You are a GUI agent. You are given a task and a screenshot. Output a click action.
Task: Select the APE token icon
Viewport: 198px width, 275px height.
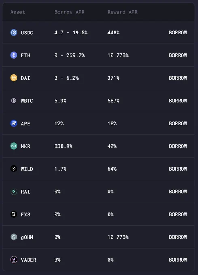tap(14, 123)
